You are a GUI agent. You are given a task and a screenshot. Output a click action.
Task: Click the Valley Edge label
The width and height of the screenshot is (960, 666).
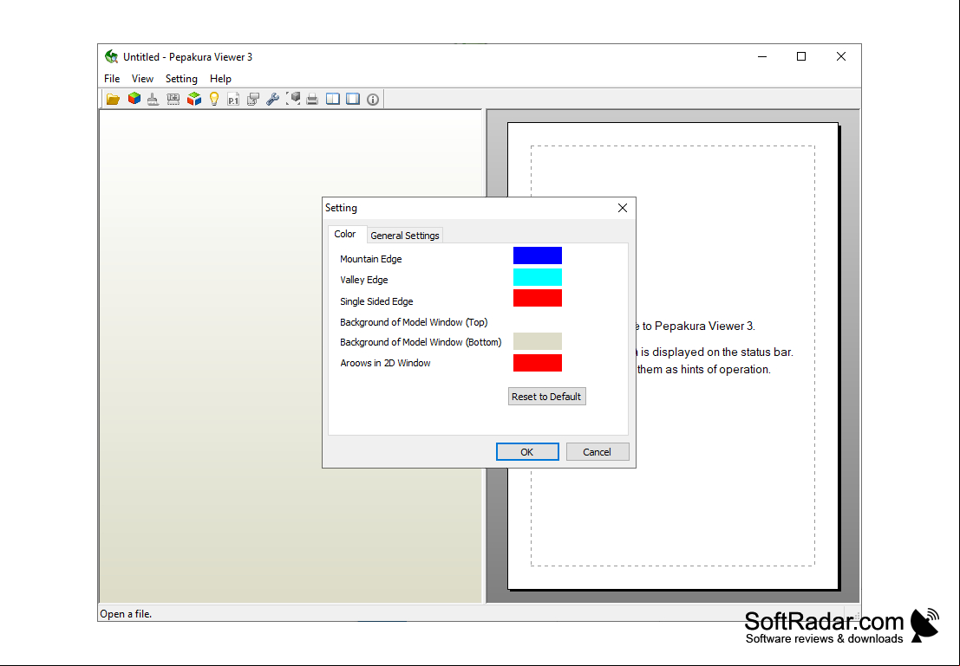pos(364,280)
